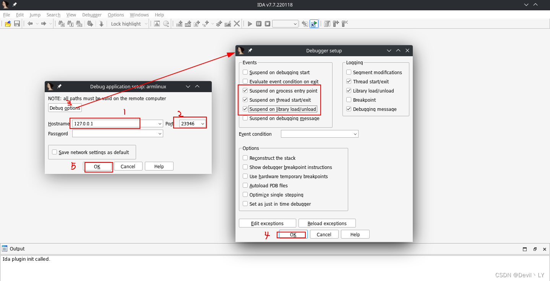550x281 pixels.
Task: Click the binoculars search immediate value icon
Action: (x=61, y=24)
